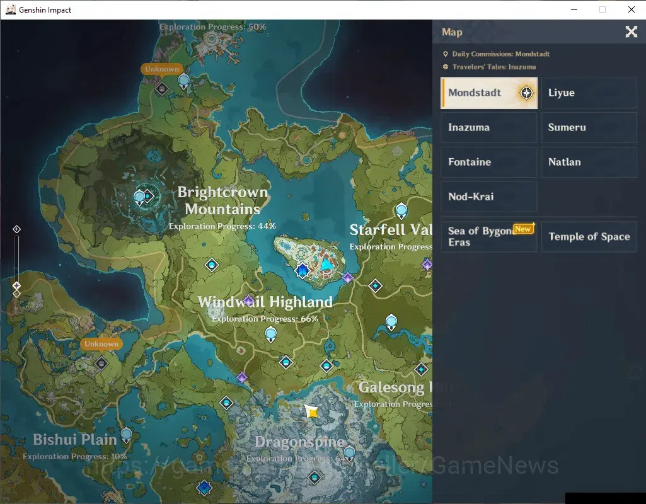The height and width of the screenshot is (504, 646).
Task: Switch map to Sumeru region
Action: tap(589, 128)
